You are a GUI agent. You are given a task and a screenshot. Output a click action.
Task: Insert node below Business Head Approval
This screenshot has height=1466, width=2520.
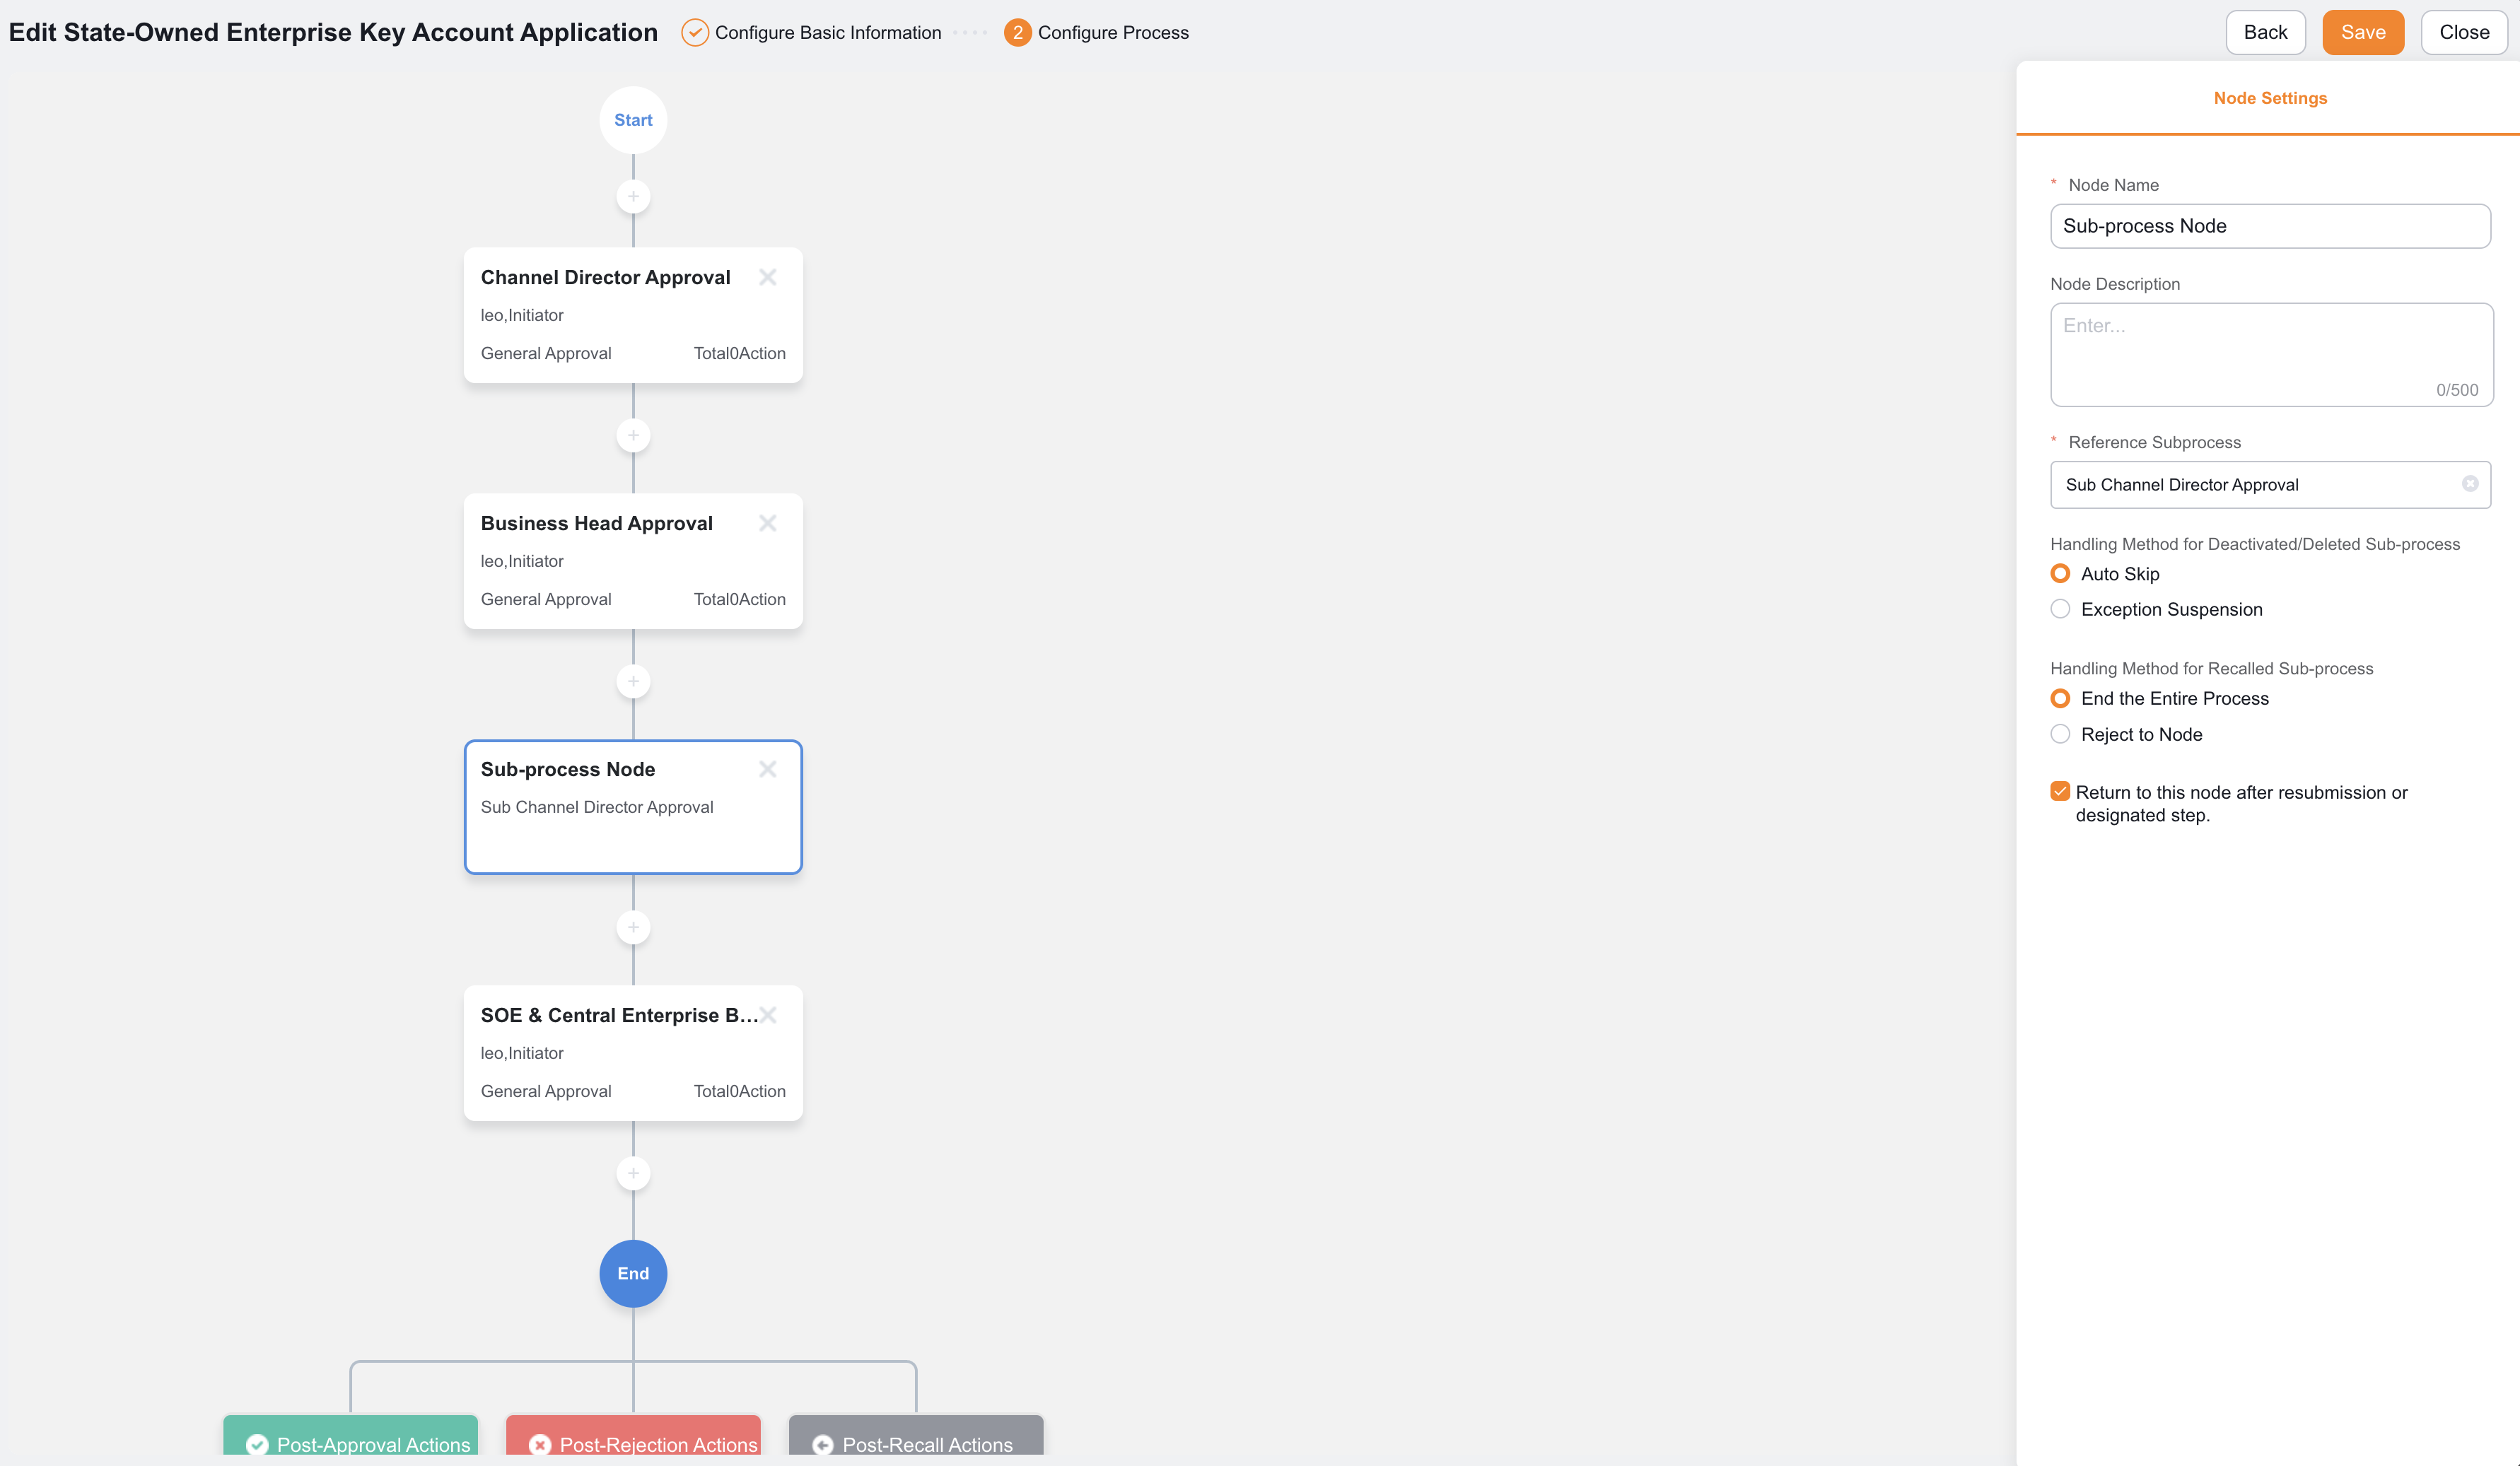633,681
